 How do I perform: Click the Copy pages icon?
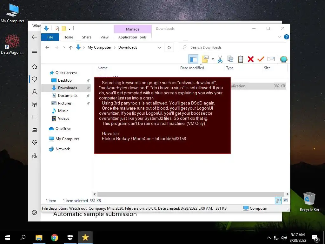(x=230, y=59)
